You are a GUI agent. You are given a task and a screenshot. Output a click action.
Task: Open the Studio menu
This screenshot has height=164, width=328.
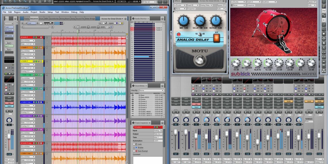pyautogui.click(x=42, y=12)
